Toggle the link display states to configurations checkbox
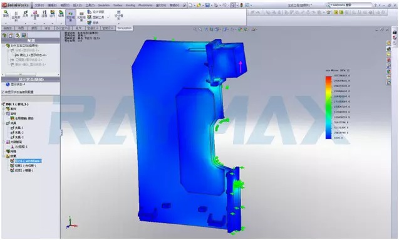Viewport: 399px width, 240px height. (3, 92)
